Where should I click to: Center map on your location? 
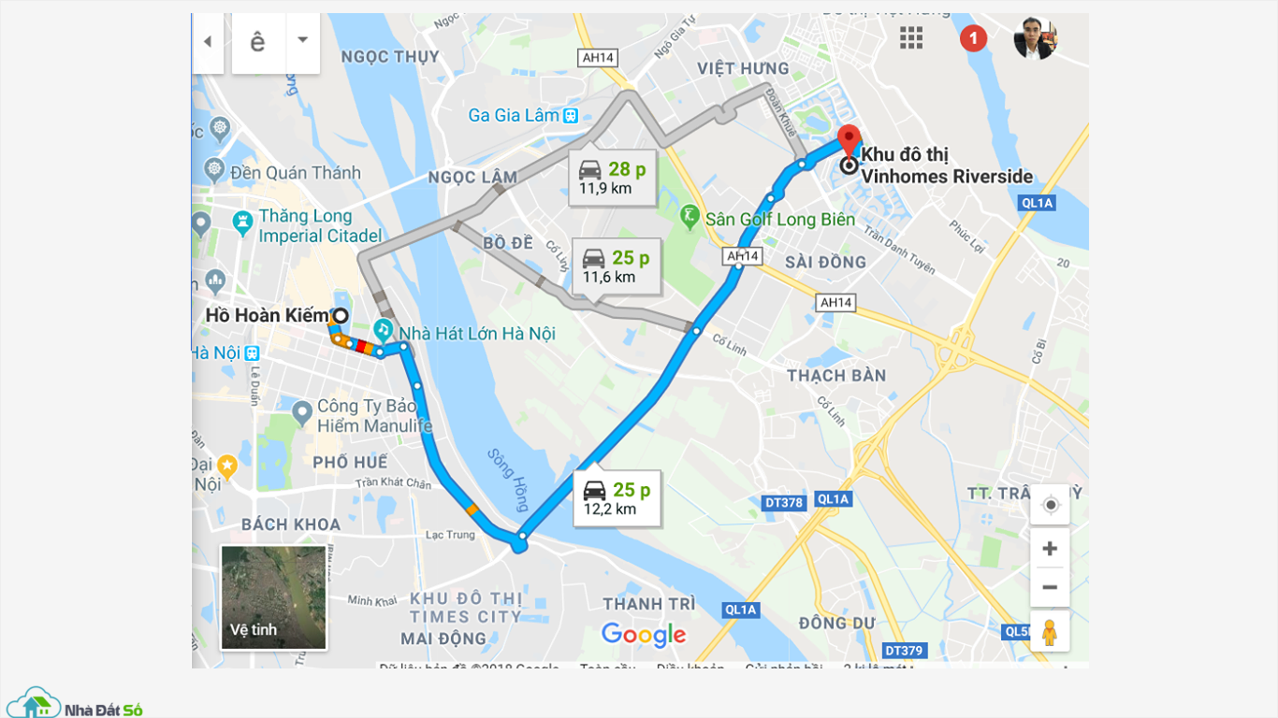click(1050, 505)
